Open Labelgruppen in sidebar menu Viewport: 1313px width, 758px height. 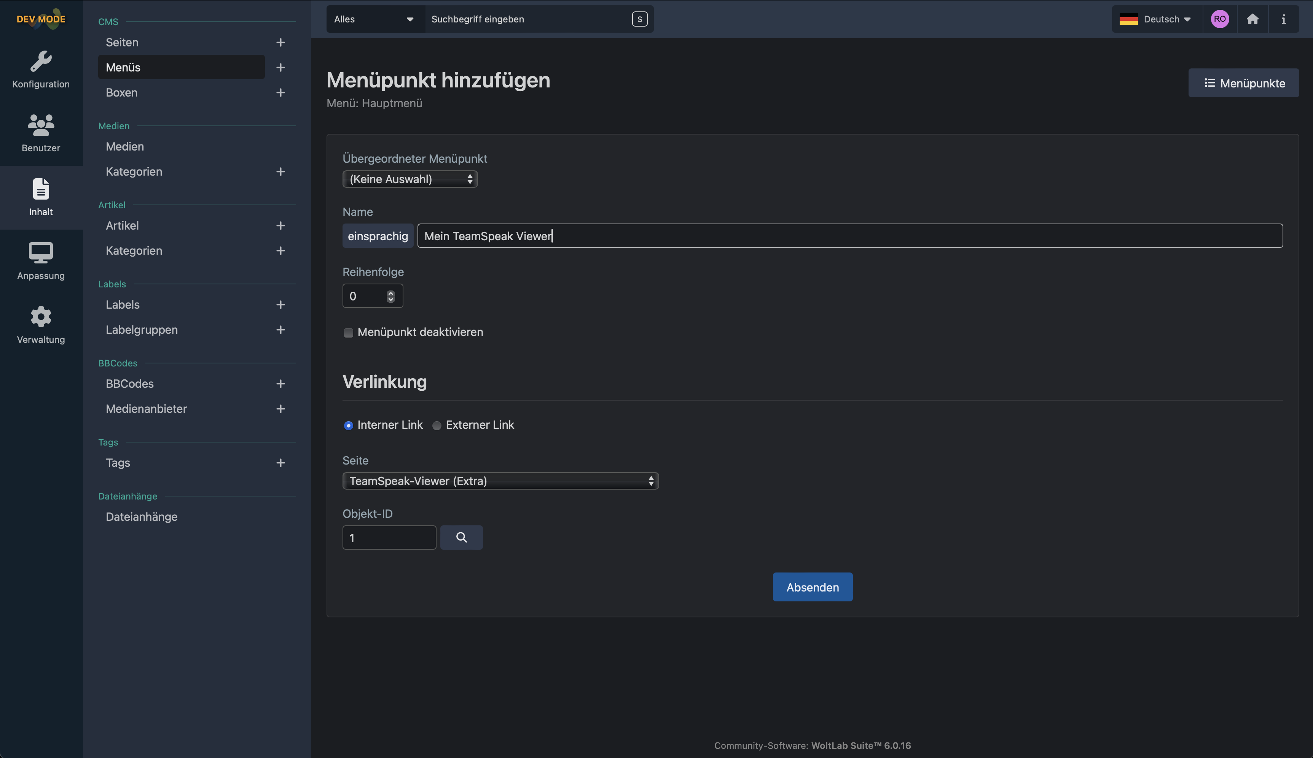(x=142, y=330)
